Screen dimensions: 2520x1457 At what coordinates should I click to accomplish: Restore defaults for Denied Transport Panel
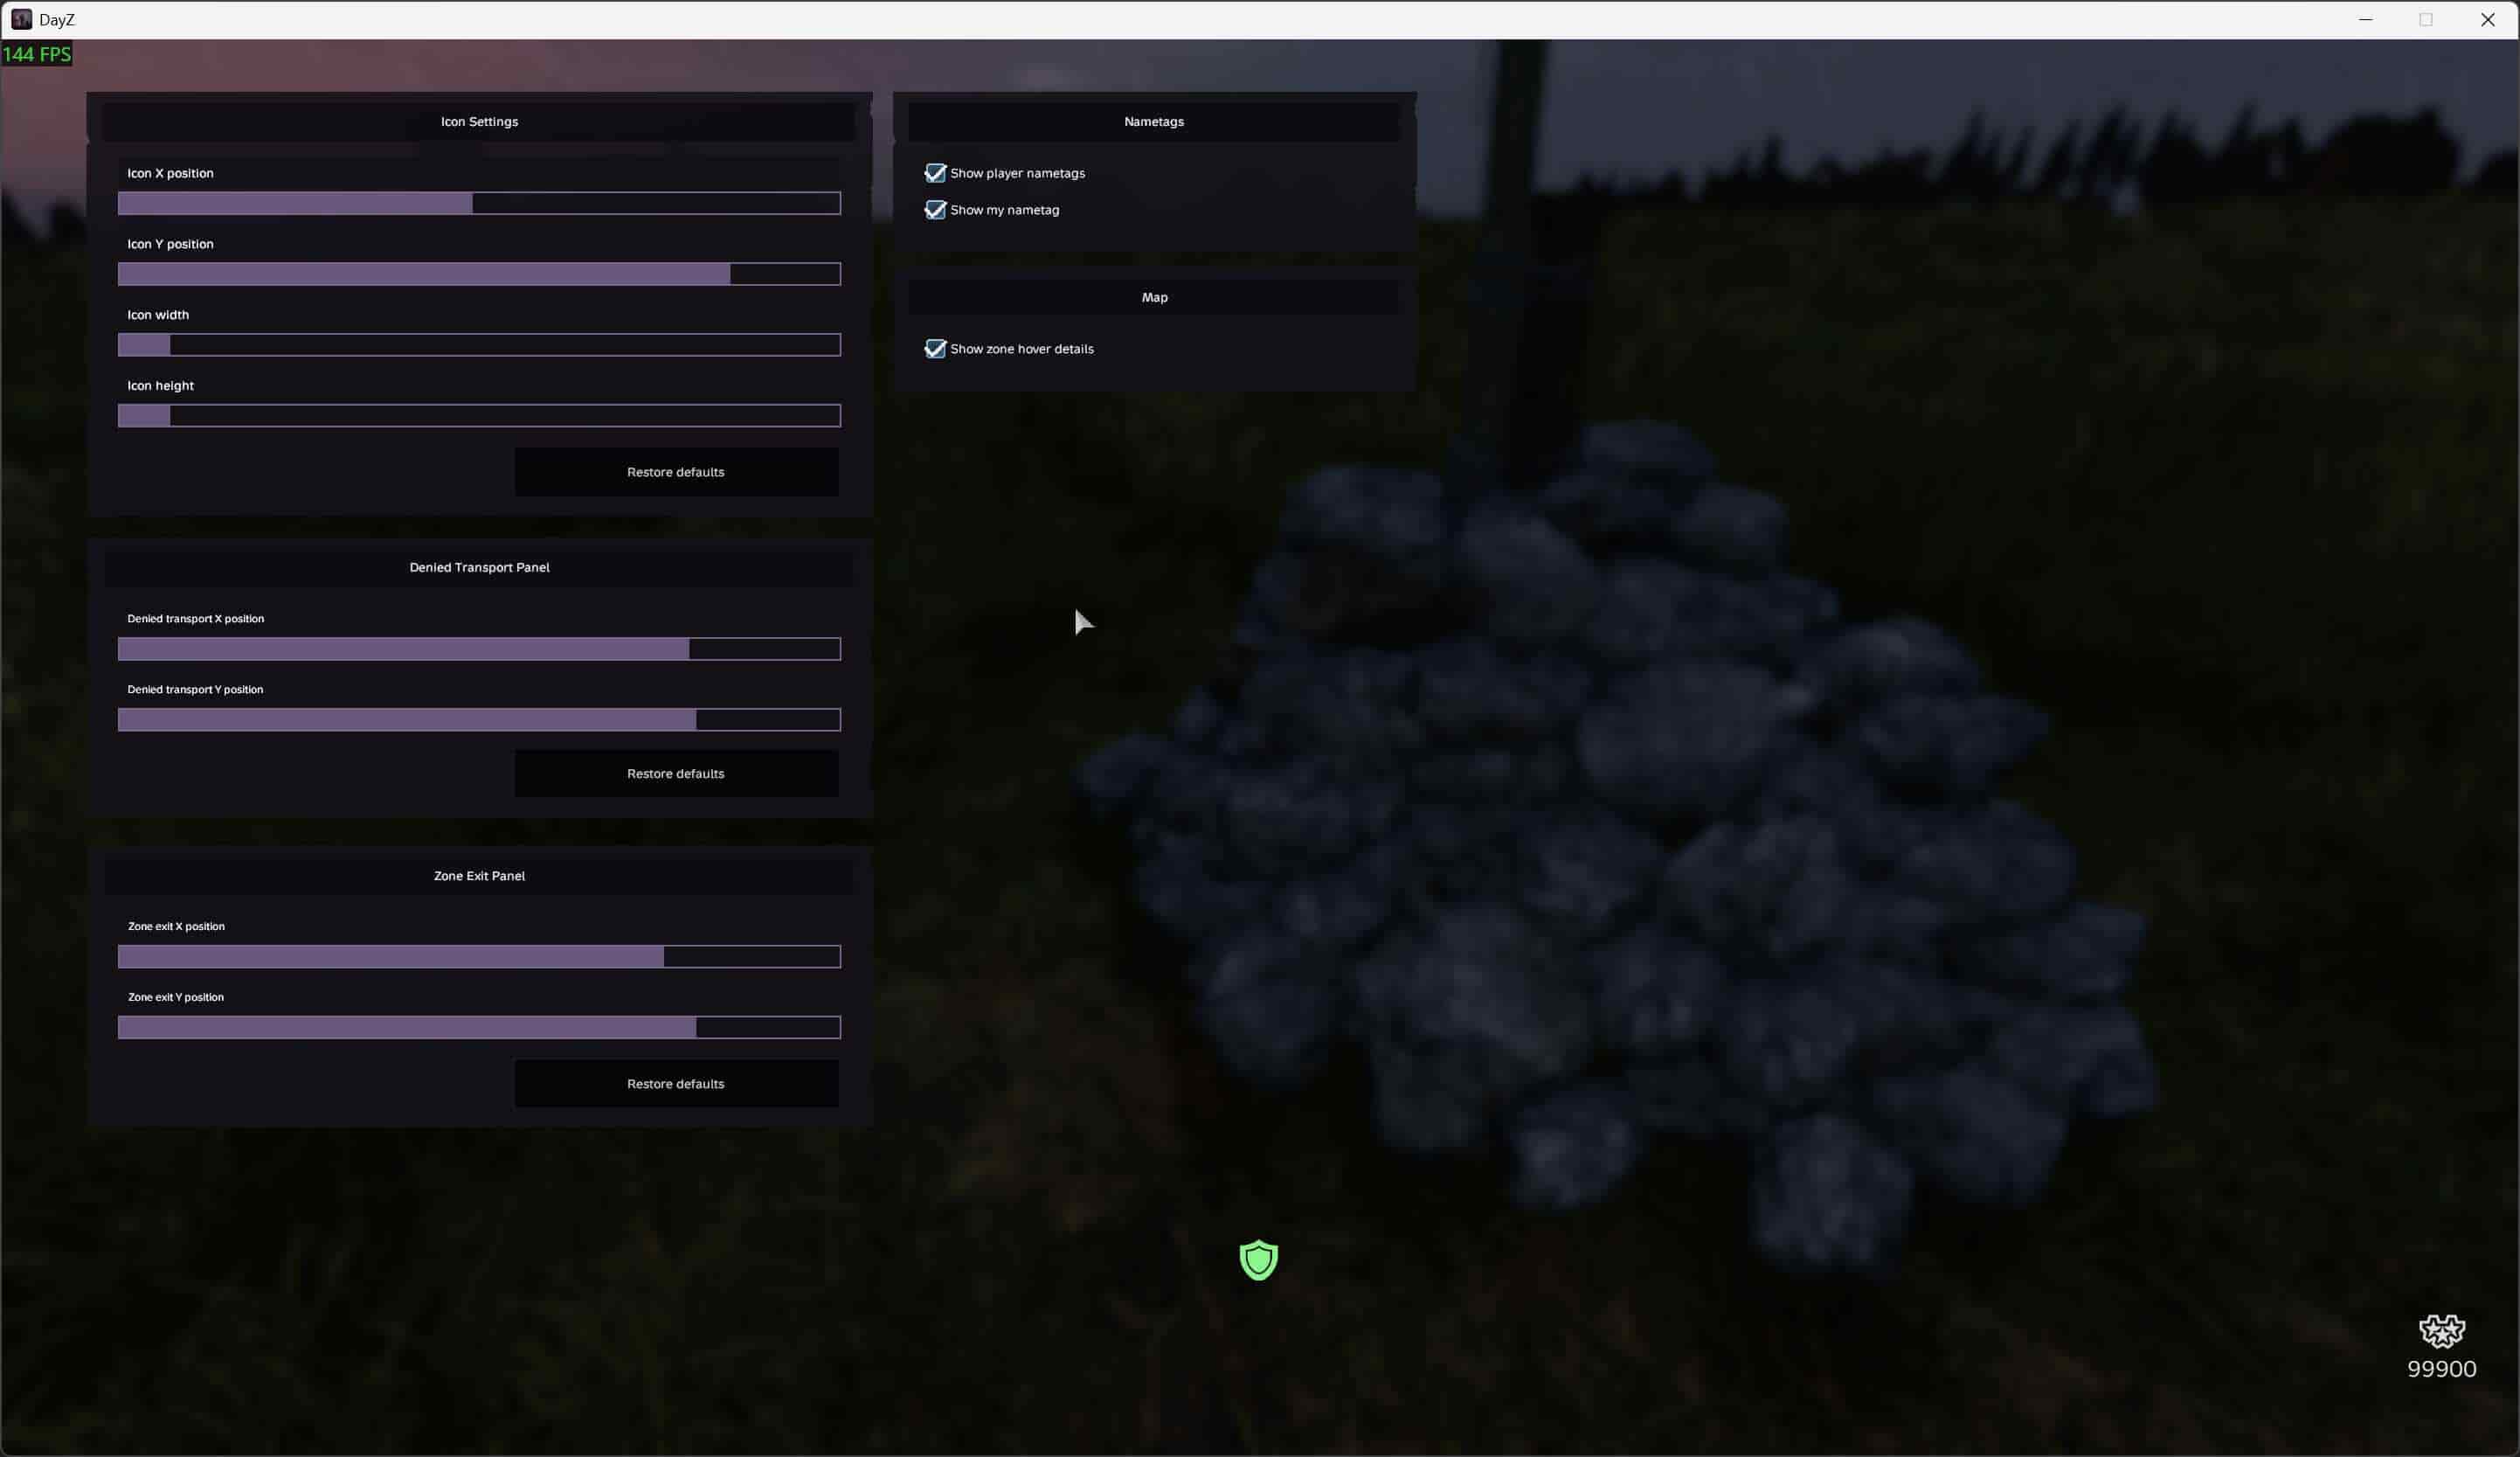point(676,774)
